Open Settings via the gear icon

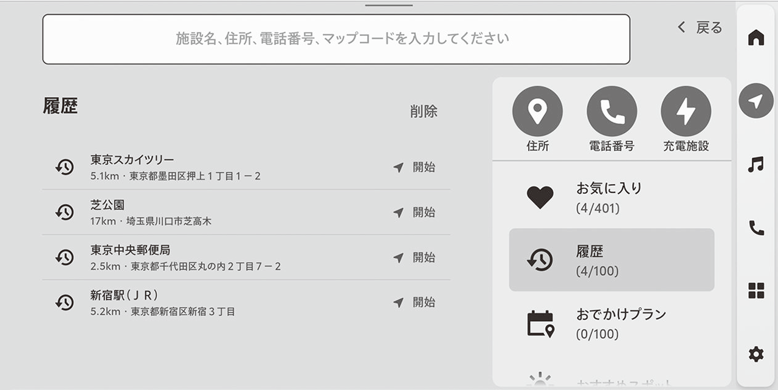click(756, 354)
